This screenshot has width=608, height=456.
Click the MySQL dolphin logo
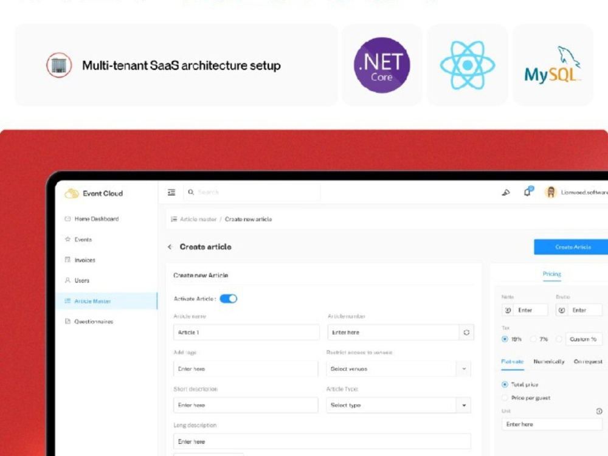pos(553,65)
